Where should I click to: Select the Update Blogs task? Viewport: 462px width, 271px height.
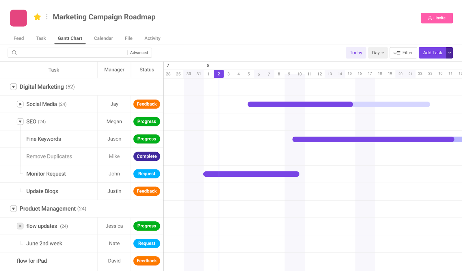coord(42,191)
